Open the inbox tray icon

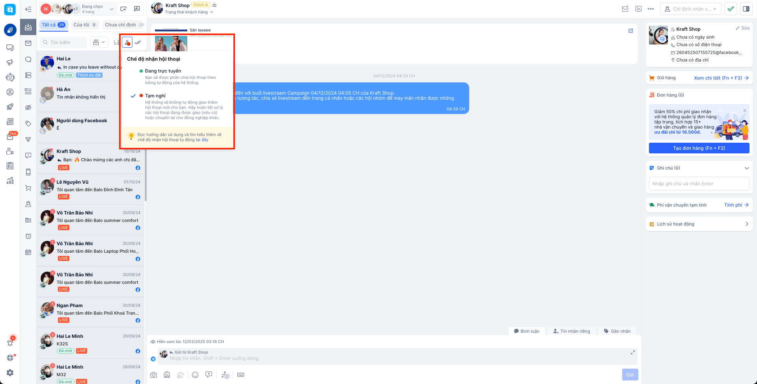pyautogui.click(x=28, y=27)
